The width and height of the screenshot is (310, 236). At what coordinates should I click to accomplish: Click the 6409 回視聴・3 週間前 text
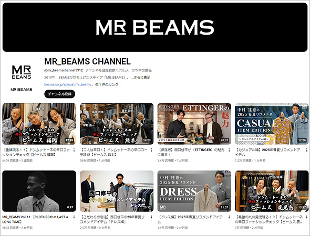(x=17, y=160)
